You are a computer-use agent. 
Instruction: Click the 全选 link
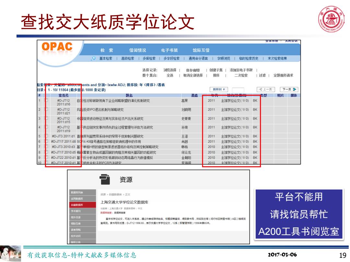click(x=170, y=75)
